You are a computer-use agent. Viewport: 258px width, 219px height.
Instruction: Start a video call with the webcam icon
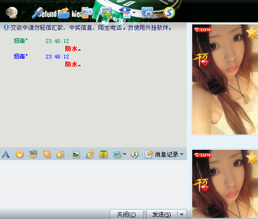pos(12,13)
